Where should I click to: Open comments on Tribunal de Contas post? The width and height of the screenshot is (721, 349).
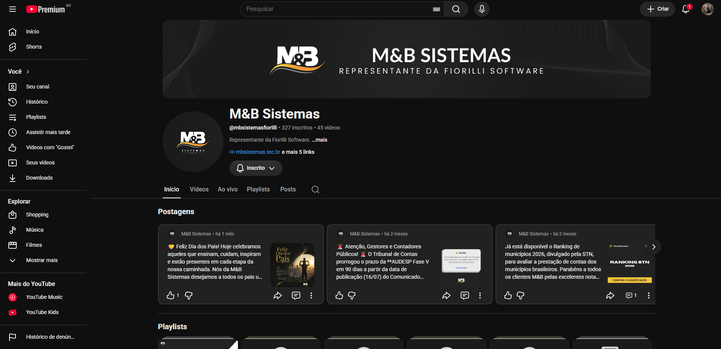tap(465, 295)
